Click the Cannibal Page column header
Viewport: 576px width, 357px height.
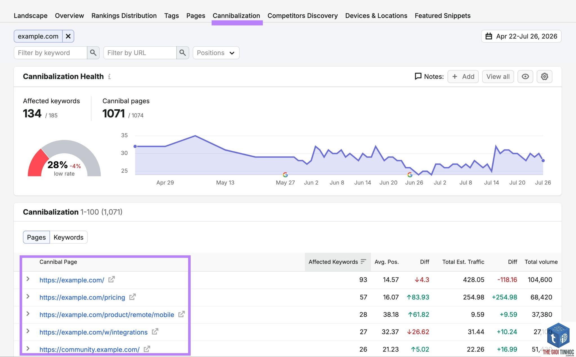[58, 262]
